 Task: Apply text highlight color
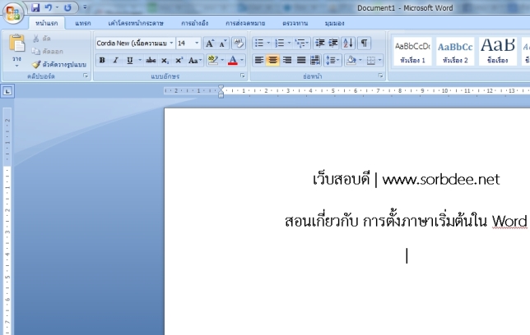pyautogui.click(x=212, y=61)
